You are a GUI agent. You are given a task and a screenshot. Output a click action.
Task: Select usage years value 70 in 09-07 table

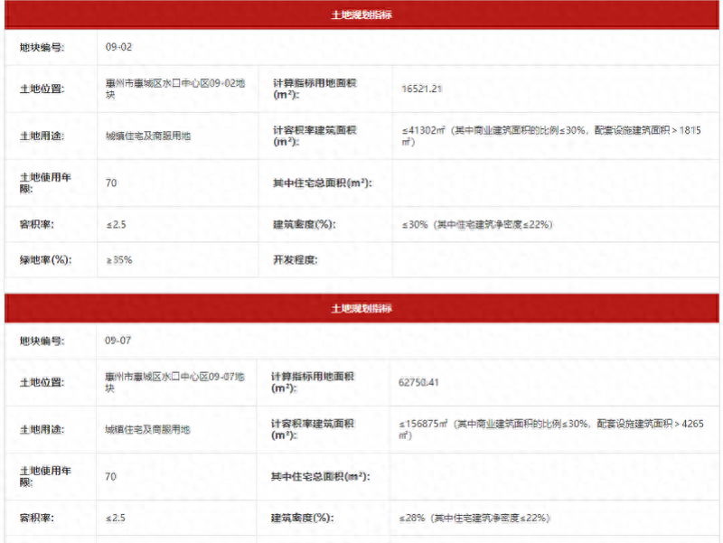pos(110,477)
